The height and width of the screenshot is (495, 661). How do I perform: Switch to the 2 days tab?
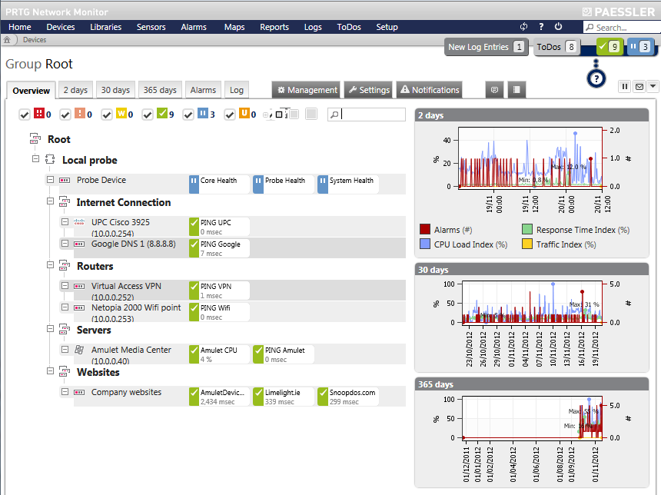point(75,90)
